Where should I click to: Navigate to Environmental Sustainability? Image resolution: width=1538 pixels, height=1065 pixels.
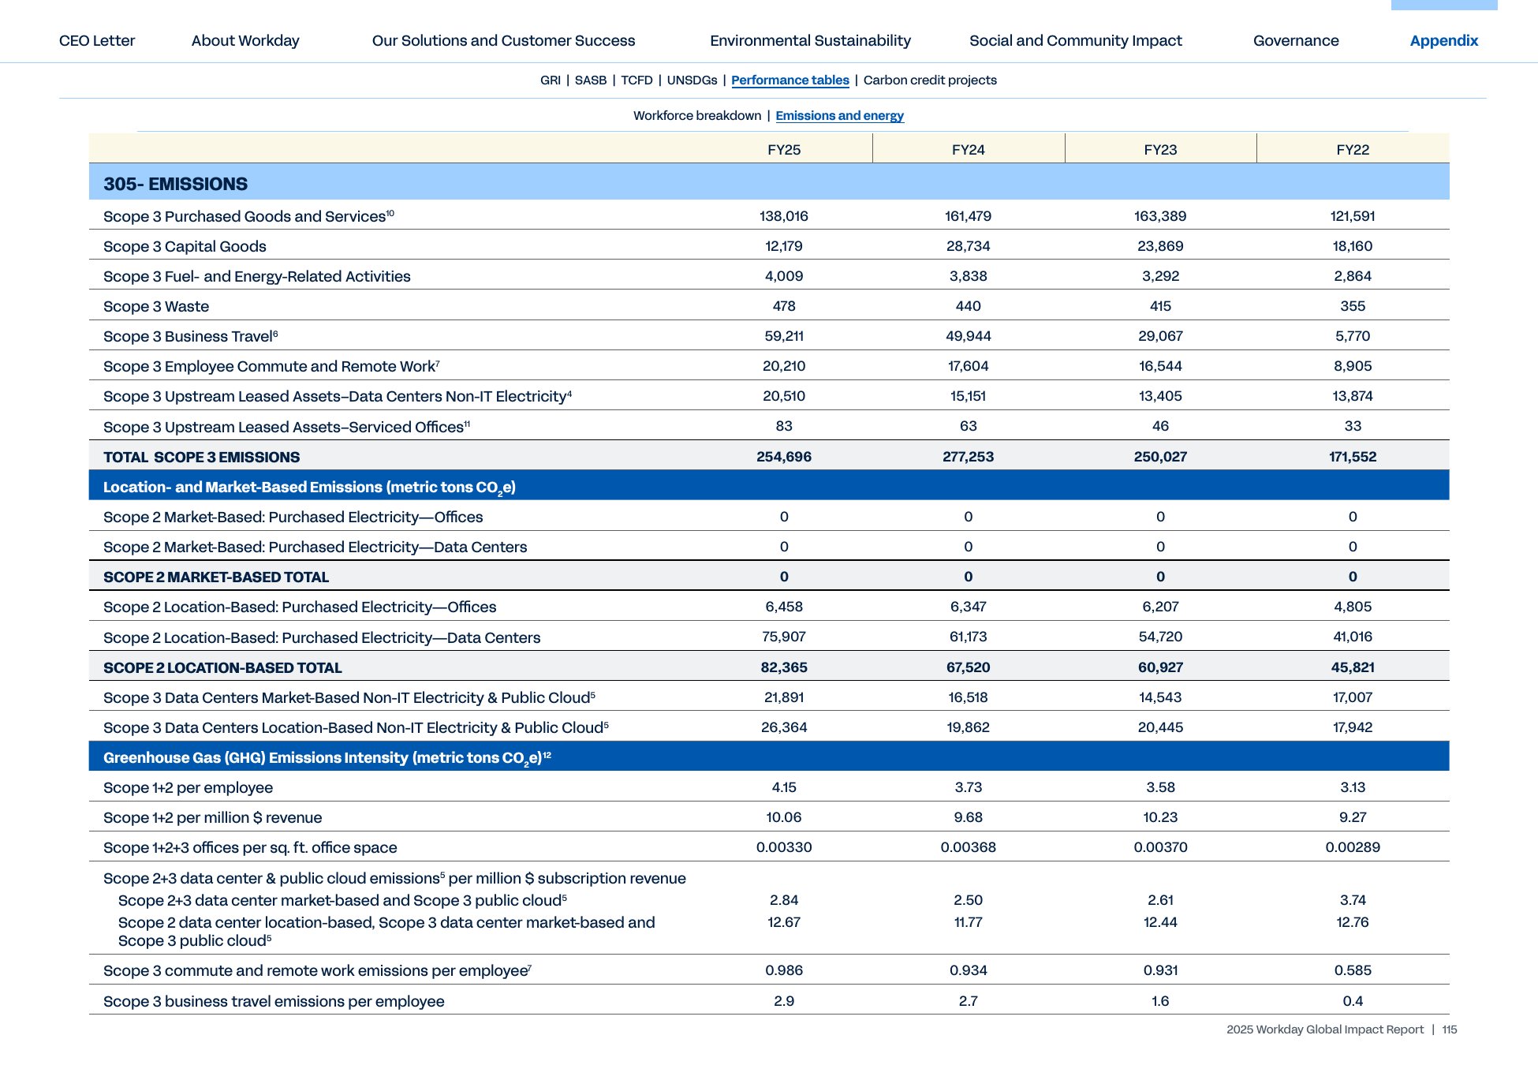(x=810, y=40)
